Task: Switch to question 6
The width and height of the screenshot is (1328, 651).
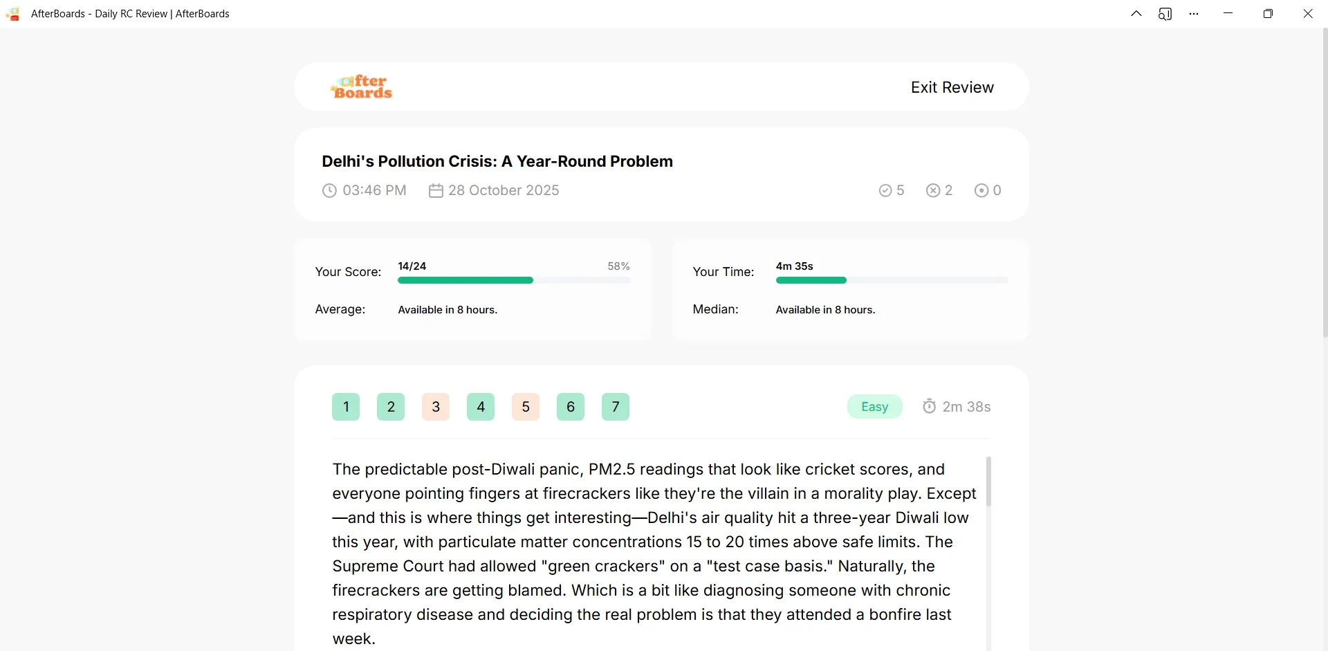Action: click(571, 407)
